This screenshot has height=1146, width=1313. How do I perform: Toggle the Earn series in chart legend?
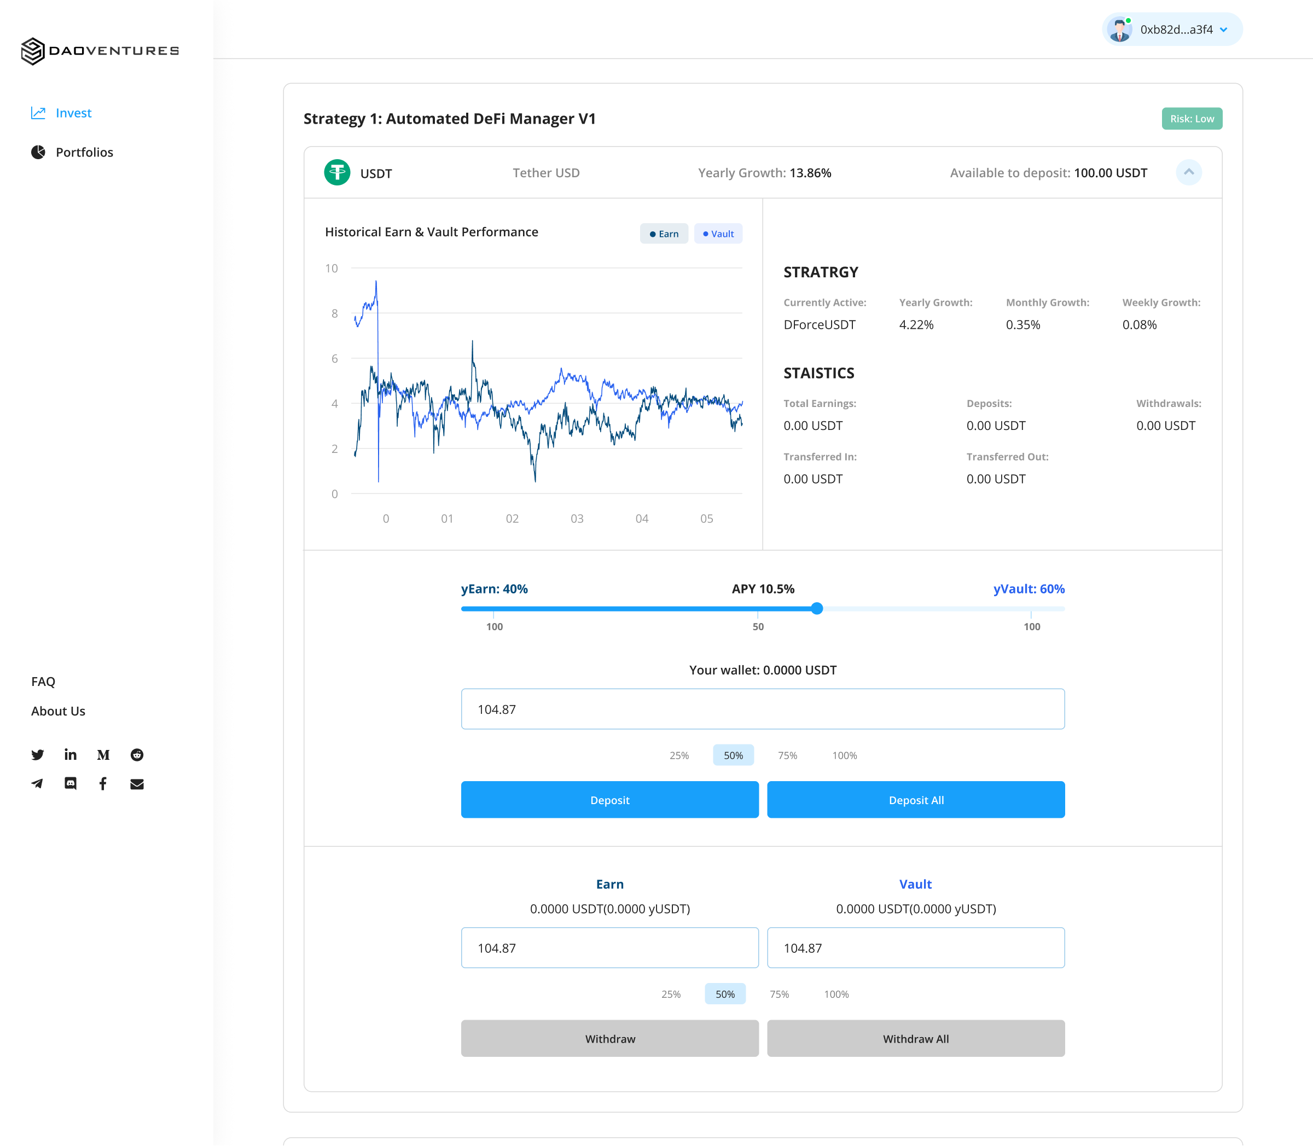point(664,234)
